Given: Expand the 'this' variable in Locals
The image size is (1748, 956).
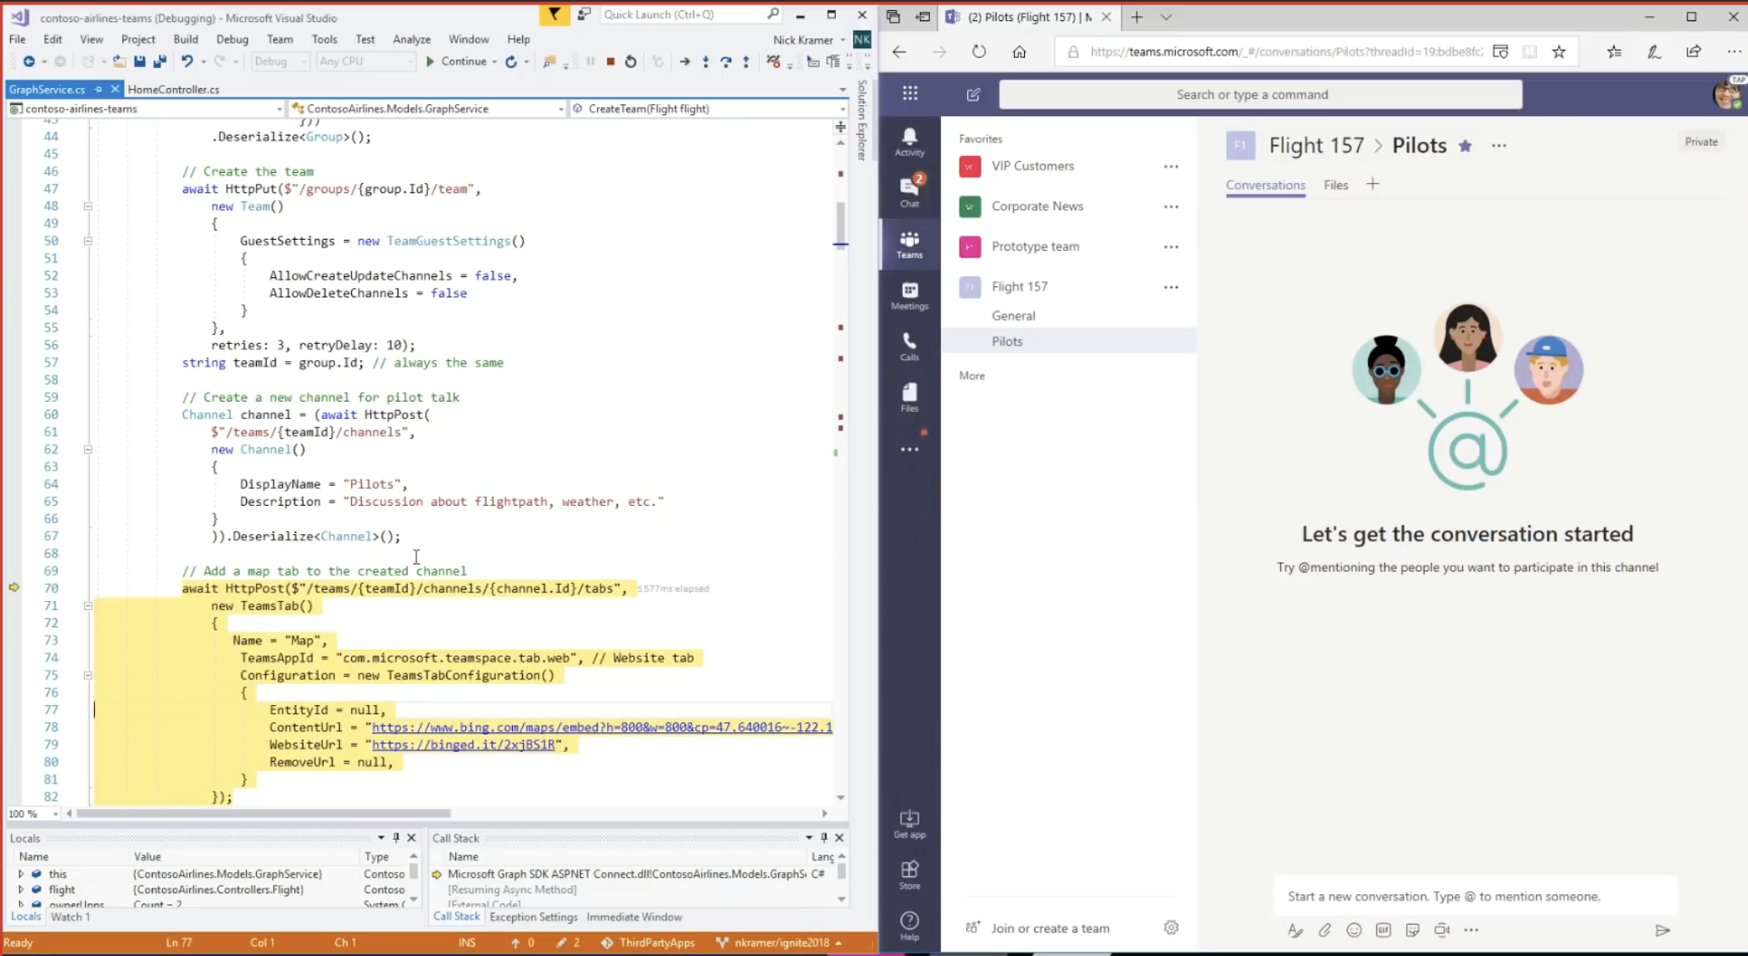Looking at the screenshot, I should tap(21, 874).
